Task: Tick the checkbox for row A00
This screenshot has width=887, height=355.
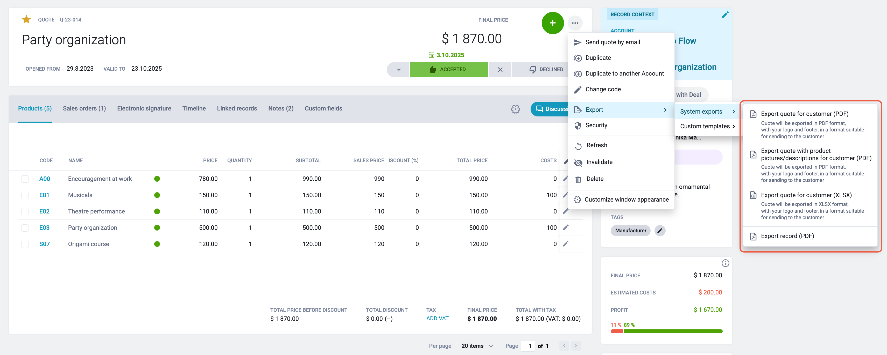Action: pyautogui.click(x=25, y=179)
